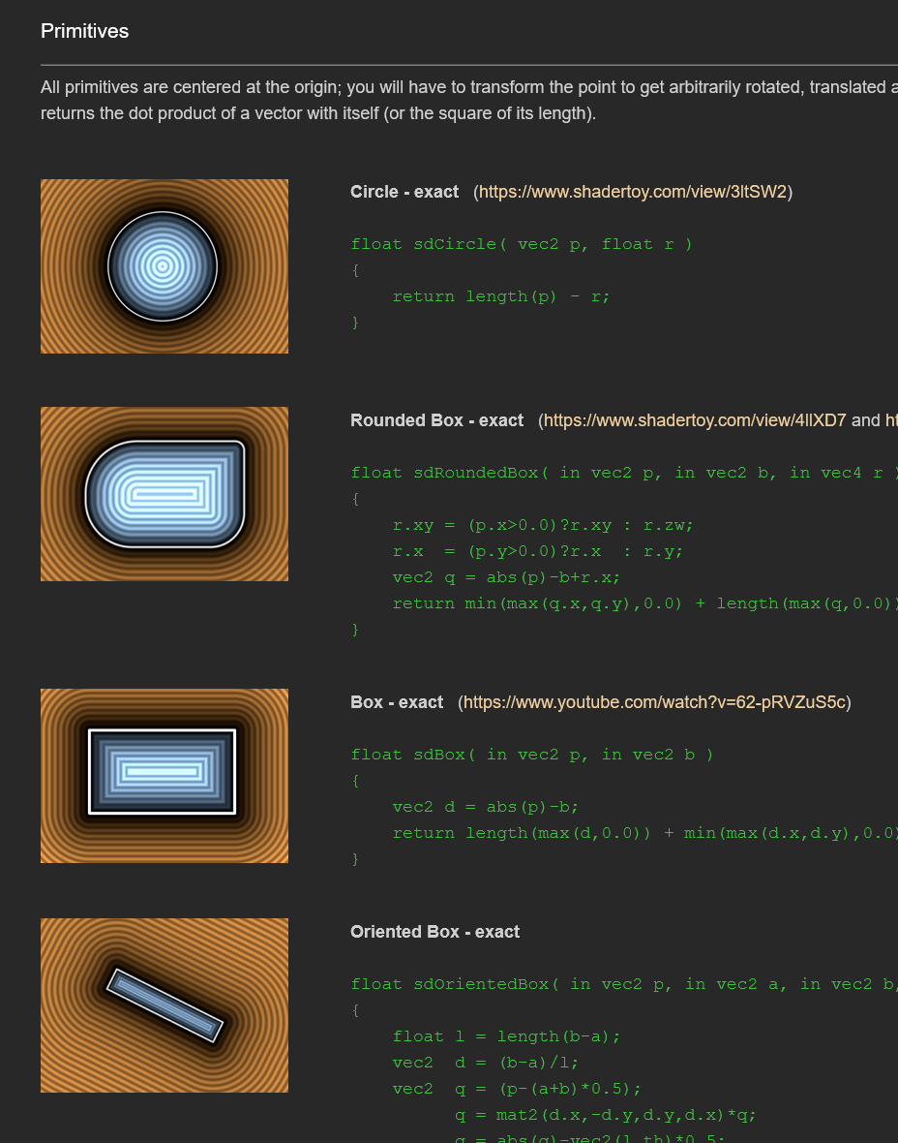Click the 'vec2 d = abs(p)-b;' code line
Image resolution: width=898 pixels, height=1143 pixels.
coord(485,807)
